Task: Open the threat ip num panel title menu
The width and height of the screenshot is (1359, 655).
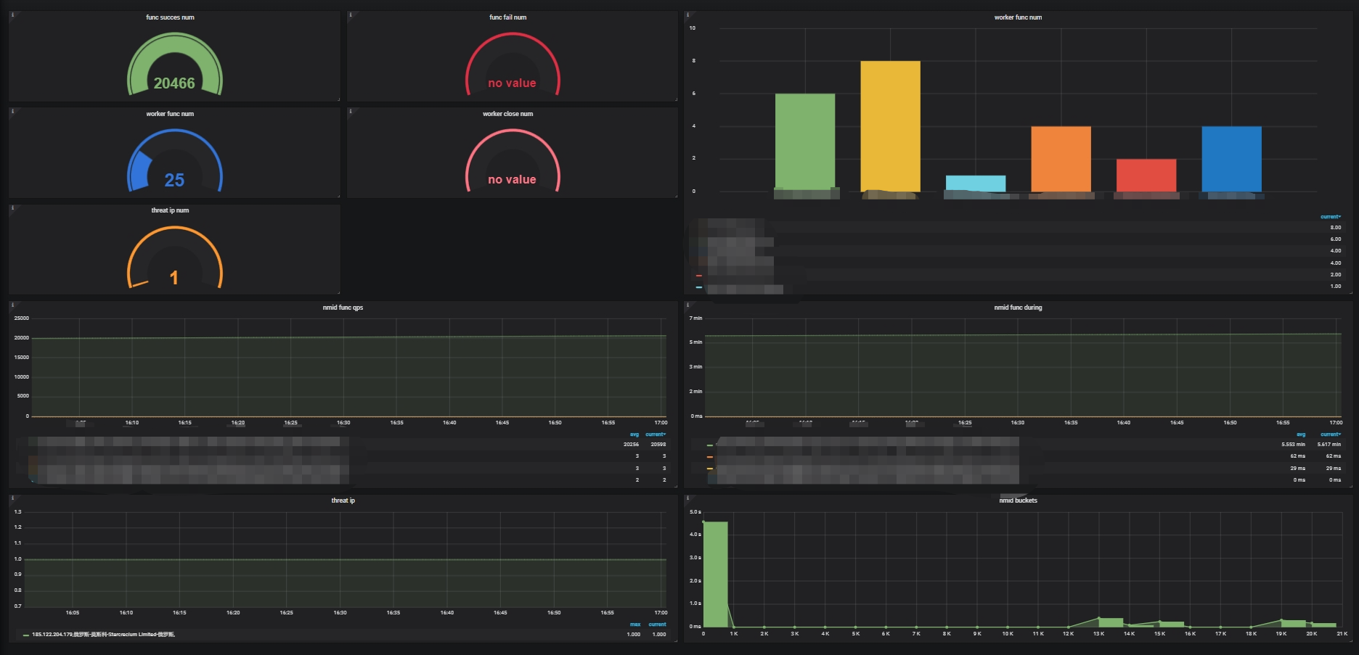Action: [170, 210]
